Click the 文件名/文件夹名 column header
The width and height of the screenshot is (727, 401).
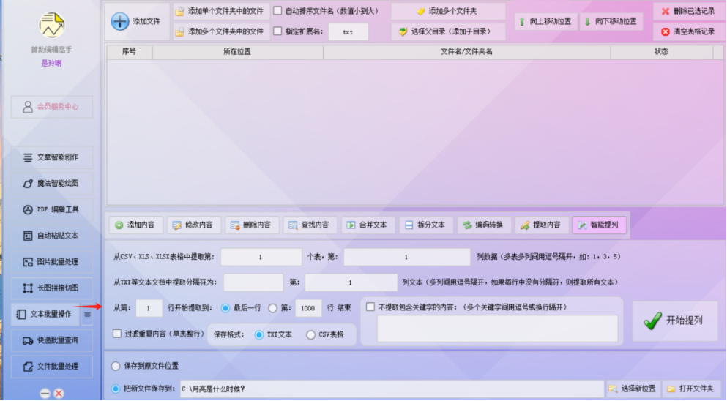[466, 51]
